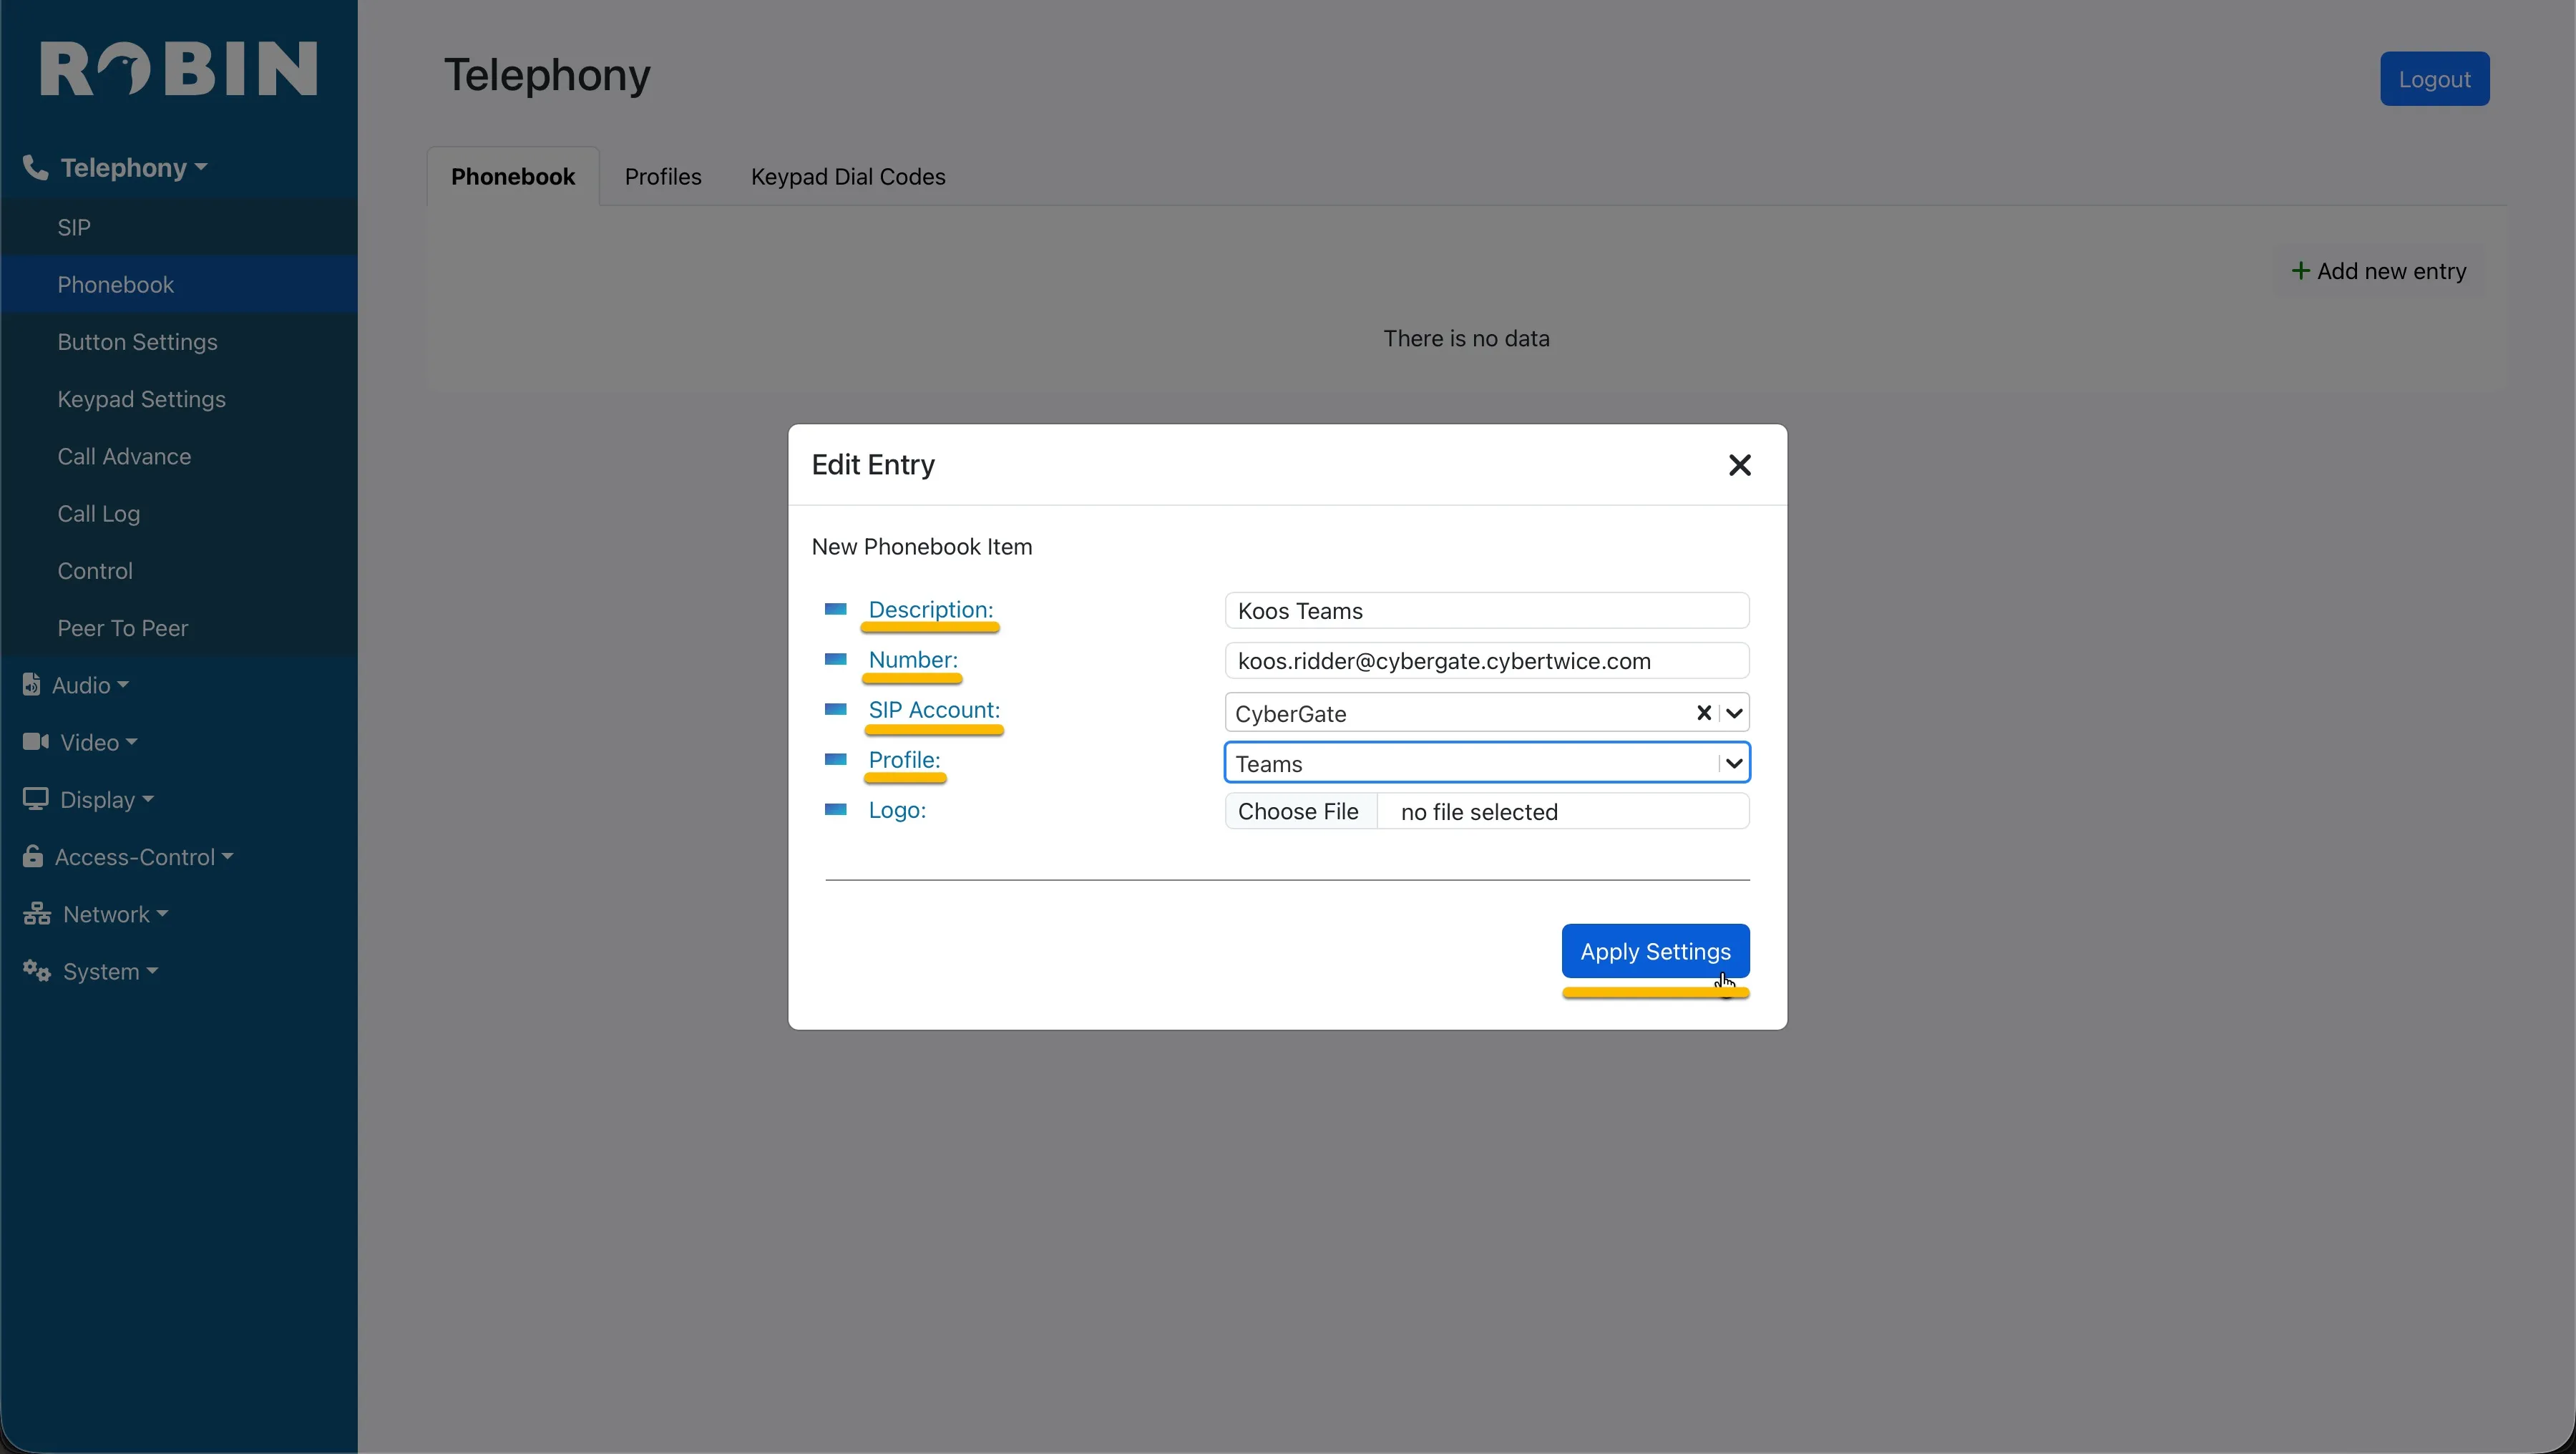Click the Logout button
Viewport: 2576px width, 1454px height.
point(2434,78)
